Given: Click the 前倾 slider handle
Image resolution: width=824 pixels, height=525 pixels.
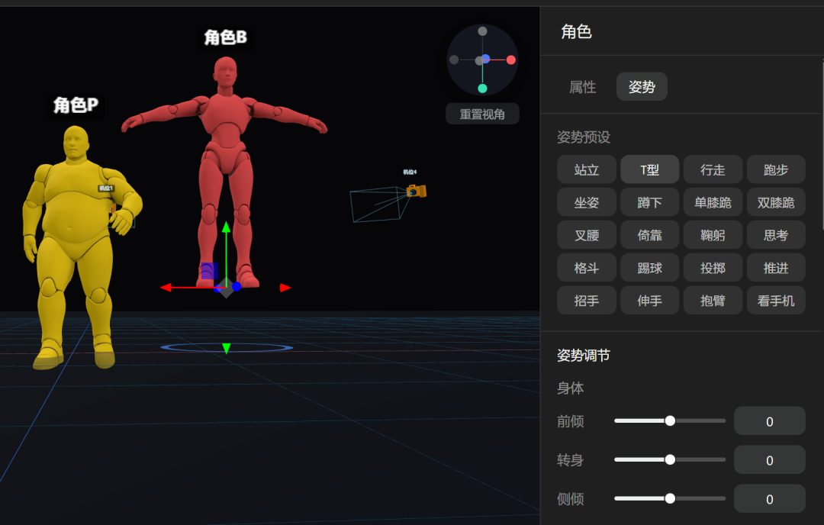Looking at the screenshot, I should tap(670, 421).
